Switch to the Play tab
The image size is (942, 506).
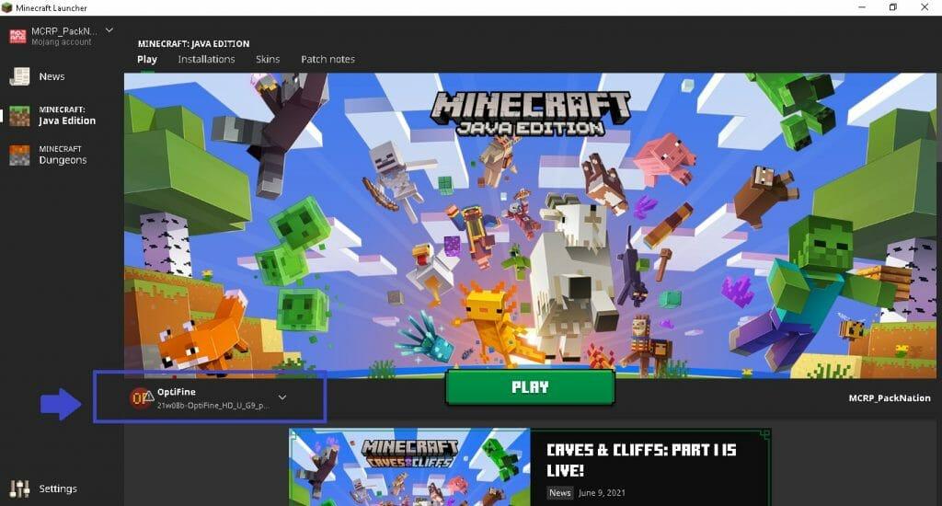(x=147, y=59)
